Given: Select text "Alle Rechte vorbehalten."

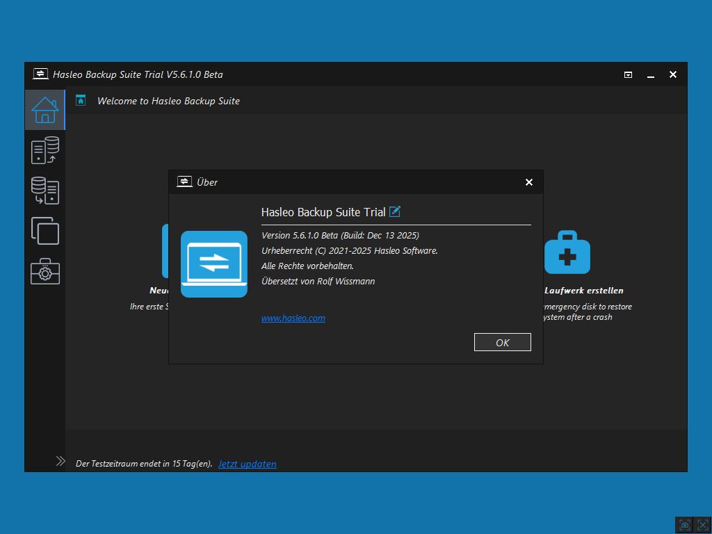Looking at the screenshot, I should pyautogui.click(x=307, y=266).
